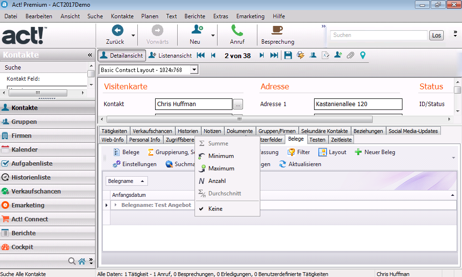Click the Adresse 1 field Kastanienallee 120
The width and height of the screenshot is (462, 277).
click(x=358, y=104)
